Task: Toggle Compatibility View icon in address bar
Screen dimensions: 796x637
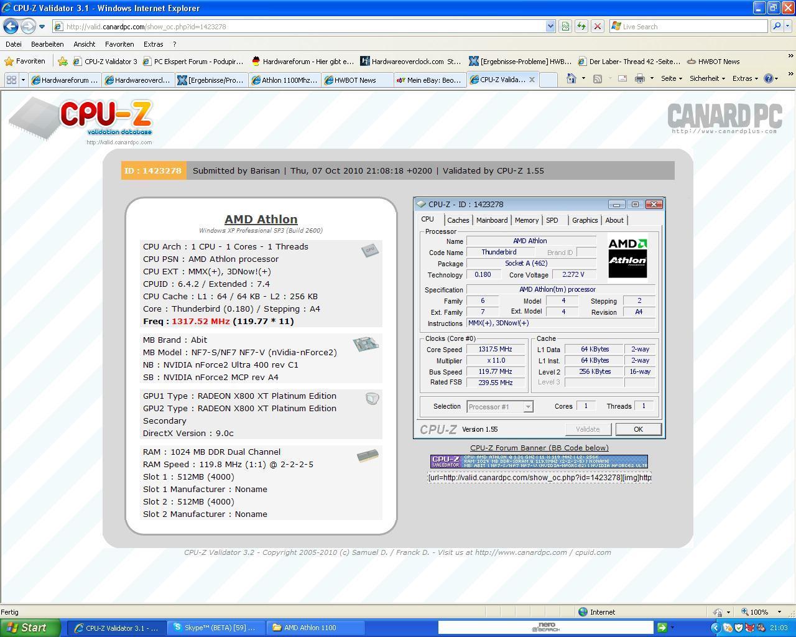Action: coord(565,27)
